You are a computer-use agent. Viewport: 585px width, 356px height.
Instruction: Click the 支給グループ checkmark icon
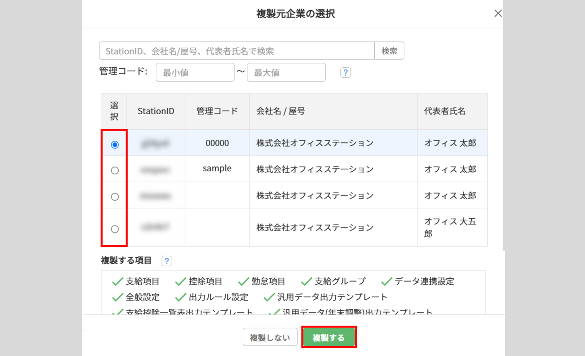(307, 282)
